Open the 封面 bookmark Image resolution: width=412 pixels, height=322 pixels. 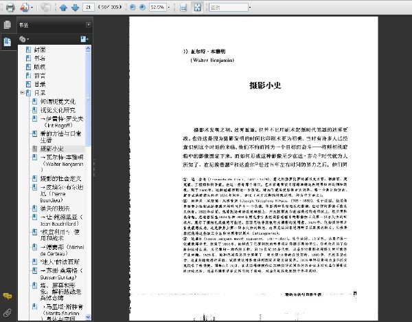[x=40, y=50]
